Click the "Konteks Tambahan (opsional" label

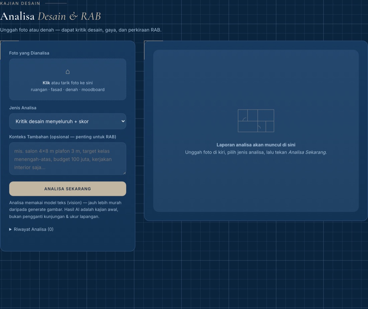[x=63, y=137]
